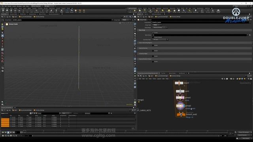Switch to the Tree View tab
Image resolution: width=253 pixels, height=142 pixels.
163,73
